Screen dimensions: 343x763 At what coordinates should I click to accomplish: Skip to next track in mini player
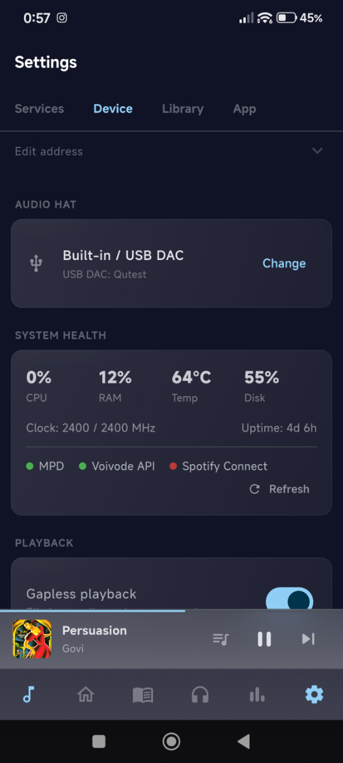[x=308, y=639]
